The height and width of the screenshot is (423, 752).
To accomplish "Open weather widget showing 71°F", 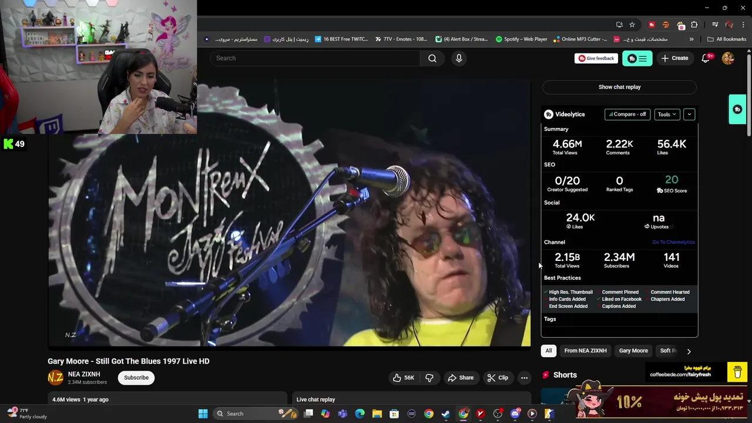I will (27, 414).
